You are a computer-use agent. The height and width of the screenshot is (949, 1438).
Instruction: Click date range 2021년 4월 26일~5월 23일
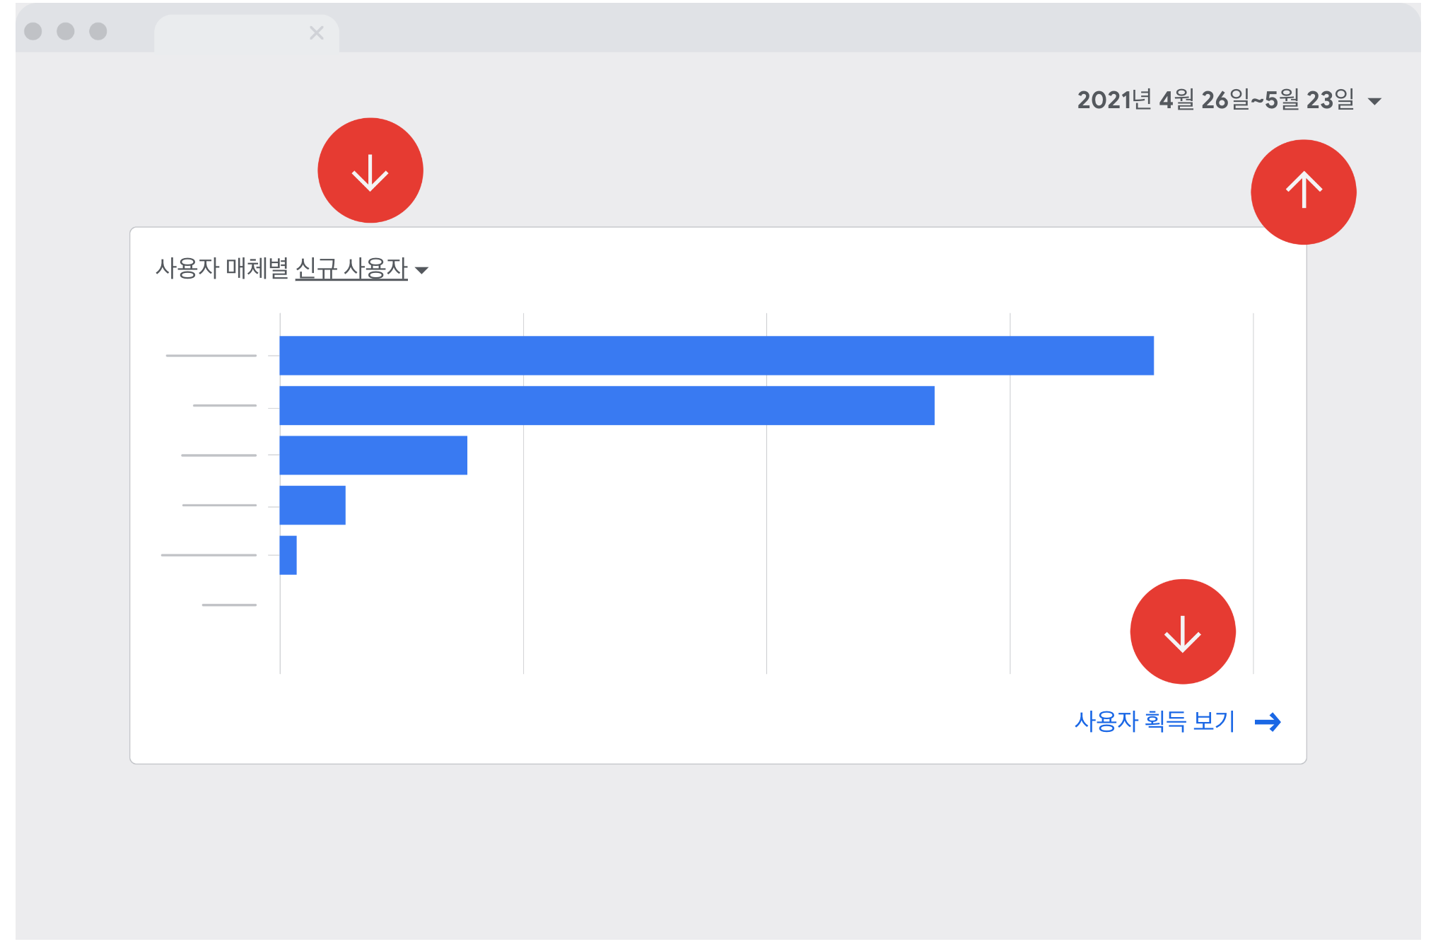point(1215,100)
